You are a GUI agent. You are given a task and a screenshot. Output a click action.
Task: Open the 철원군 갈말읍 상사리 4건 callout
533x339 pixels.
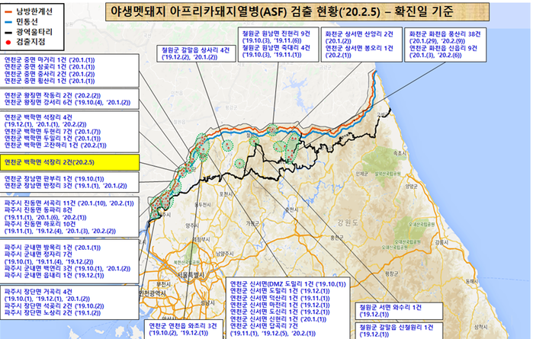188,48
